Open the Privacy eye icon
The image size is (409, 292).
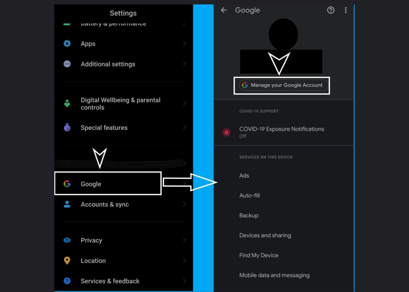click(x=67, y=240)
